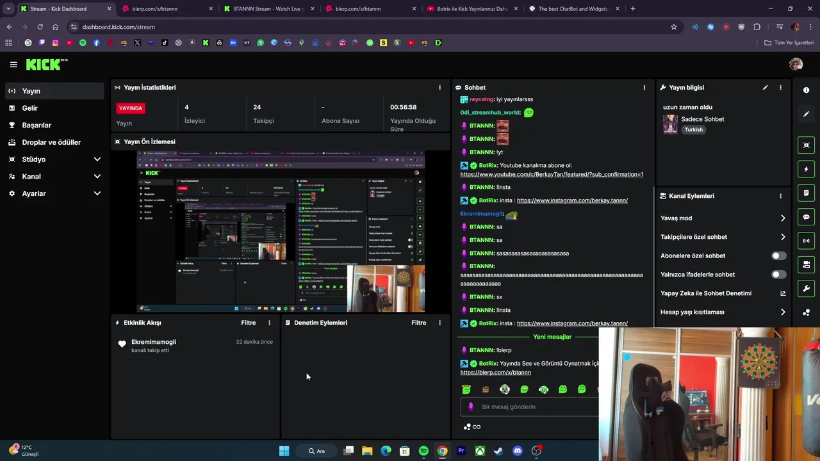Open the info icon in the right rail
Viewport: 820px width, 461px height.
[806, 90]
